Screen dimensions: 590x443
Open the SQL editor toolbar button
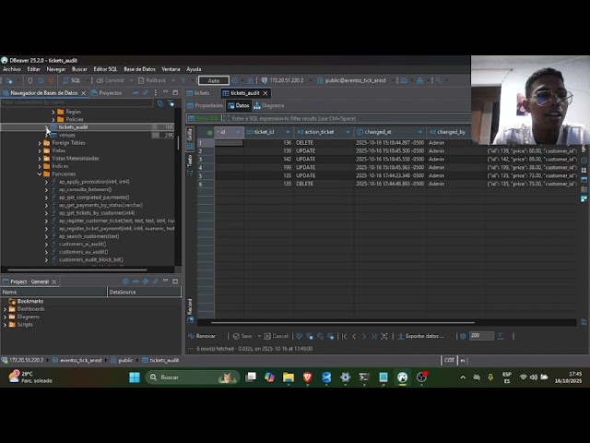pyautogui.click(x=72, y=80)
